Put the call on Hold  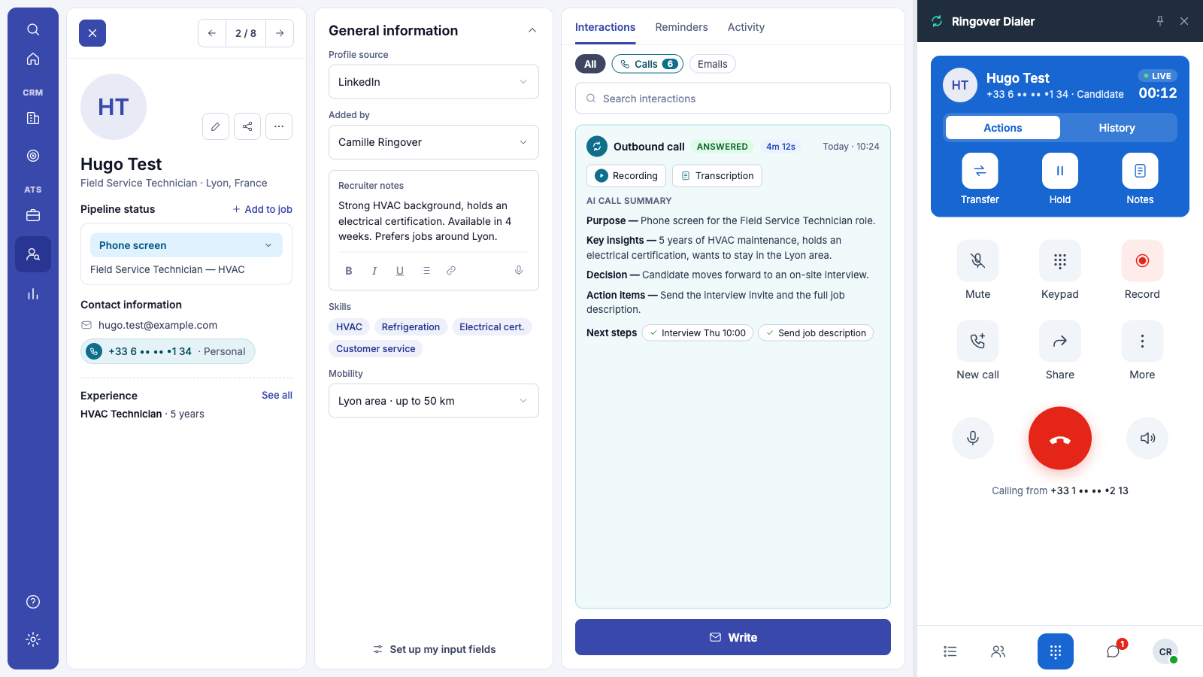(x=1059, y=171)
